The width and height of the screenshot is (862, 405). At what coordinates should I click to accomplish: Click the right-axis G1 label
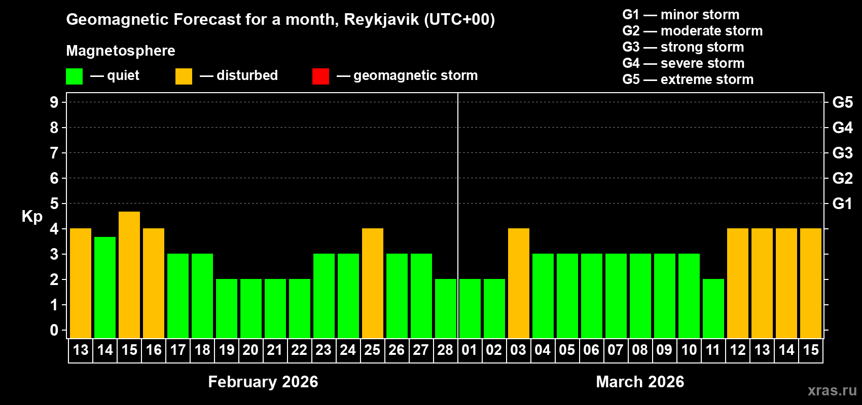(x=842, y=204)
